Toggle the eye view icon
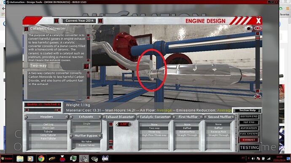The width and height of the screenshot is (291, 163). point(258,28)
